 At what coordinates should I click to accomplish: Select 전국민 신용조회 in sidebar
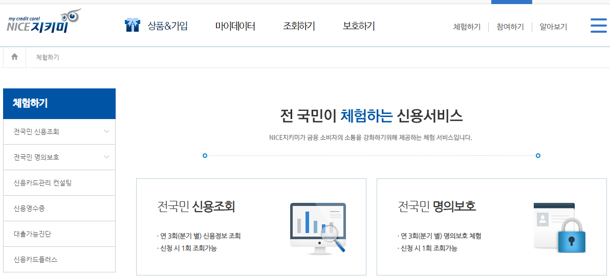tap(59, 132)
